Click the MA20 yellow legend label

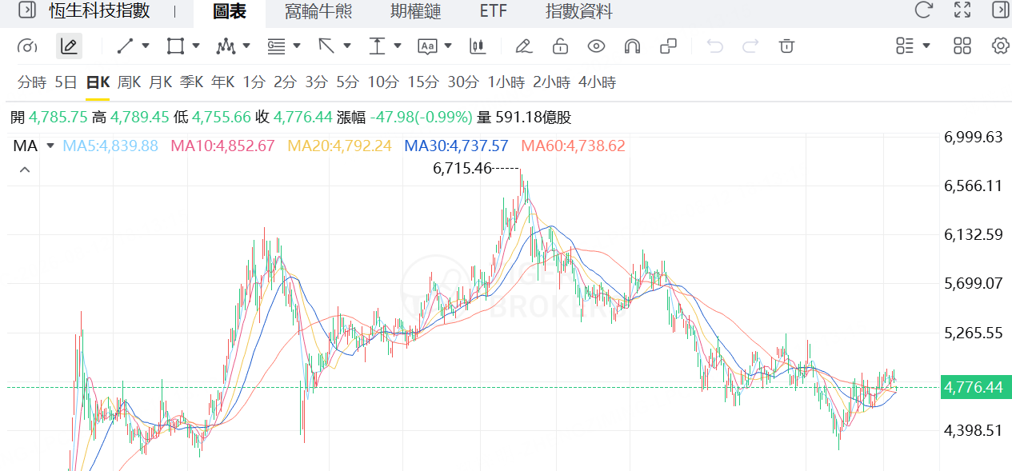[x=339, y=146]
